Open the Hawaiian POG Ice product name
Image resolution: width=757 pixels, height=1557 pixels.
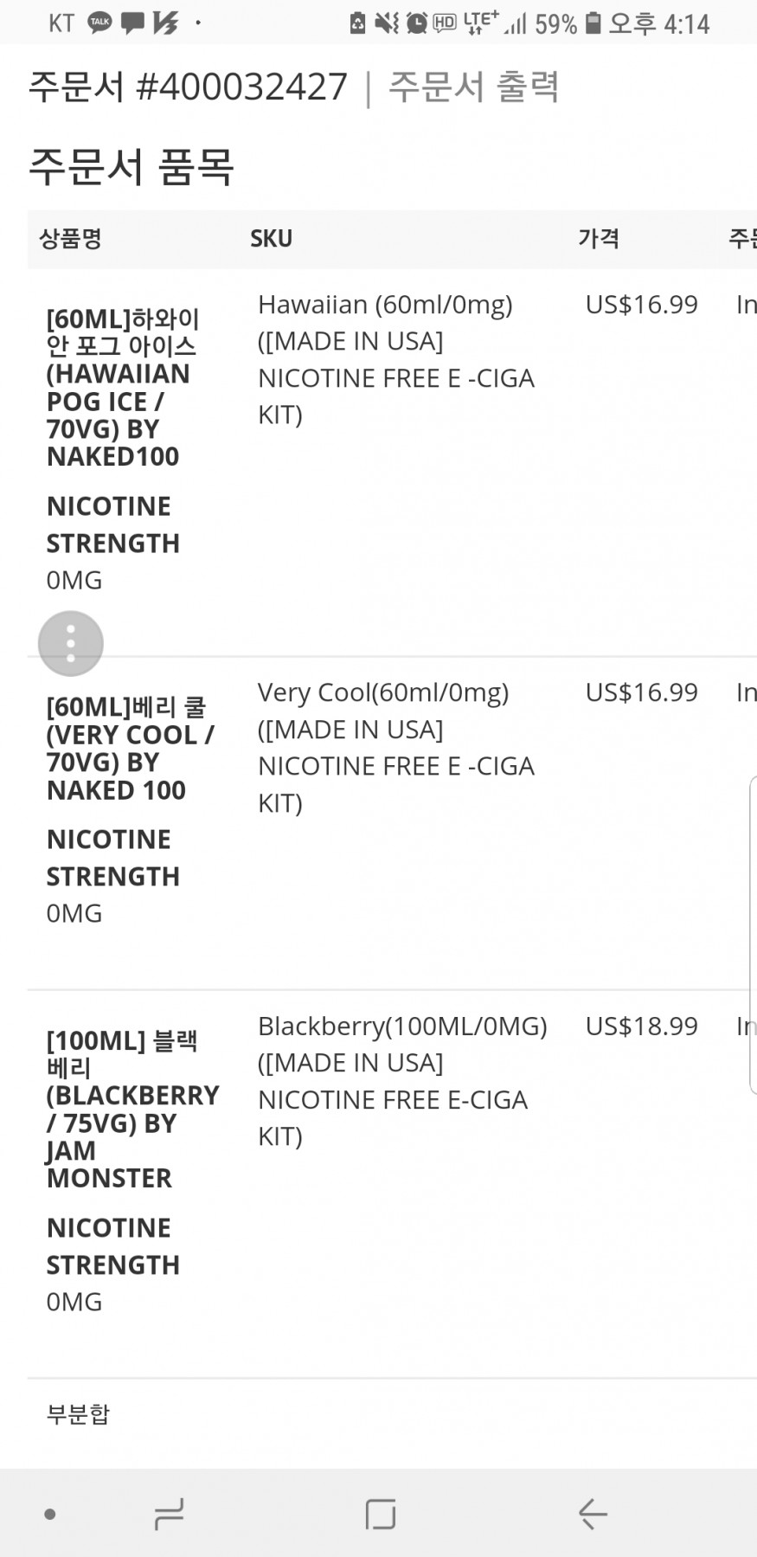click(122, 387)
